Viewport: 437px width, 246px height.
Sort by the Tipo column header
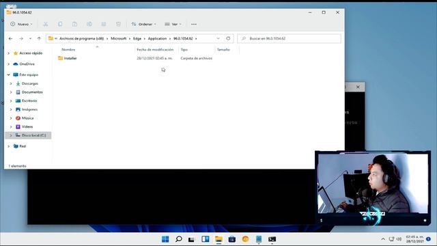point(184,50)
